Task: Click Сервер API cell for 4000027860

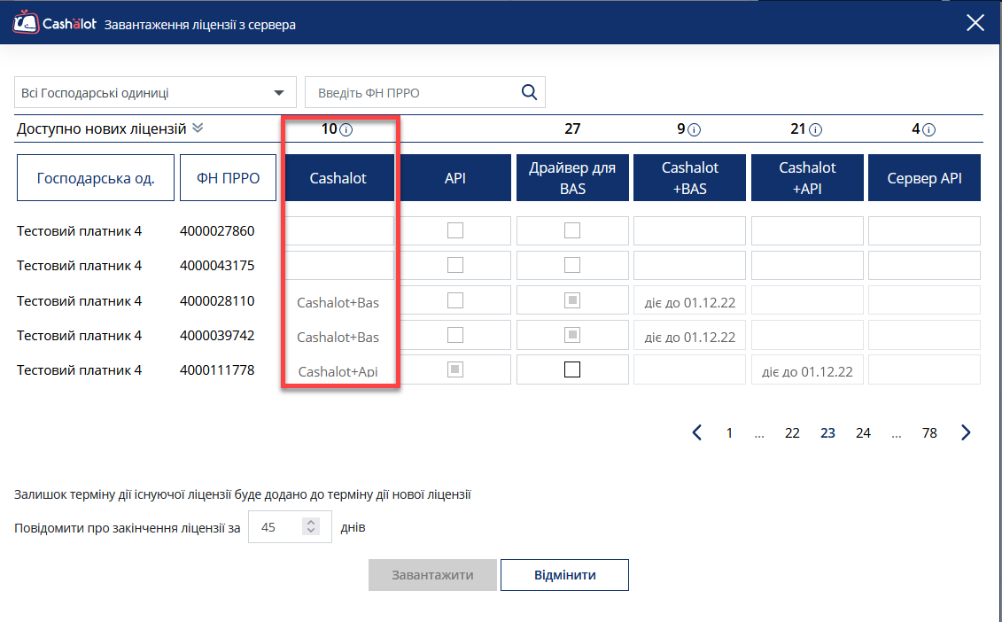Action: pyautogui.click(x=924, y=230)
